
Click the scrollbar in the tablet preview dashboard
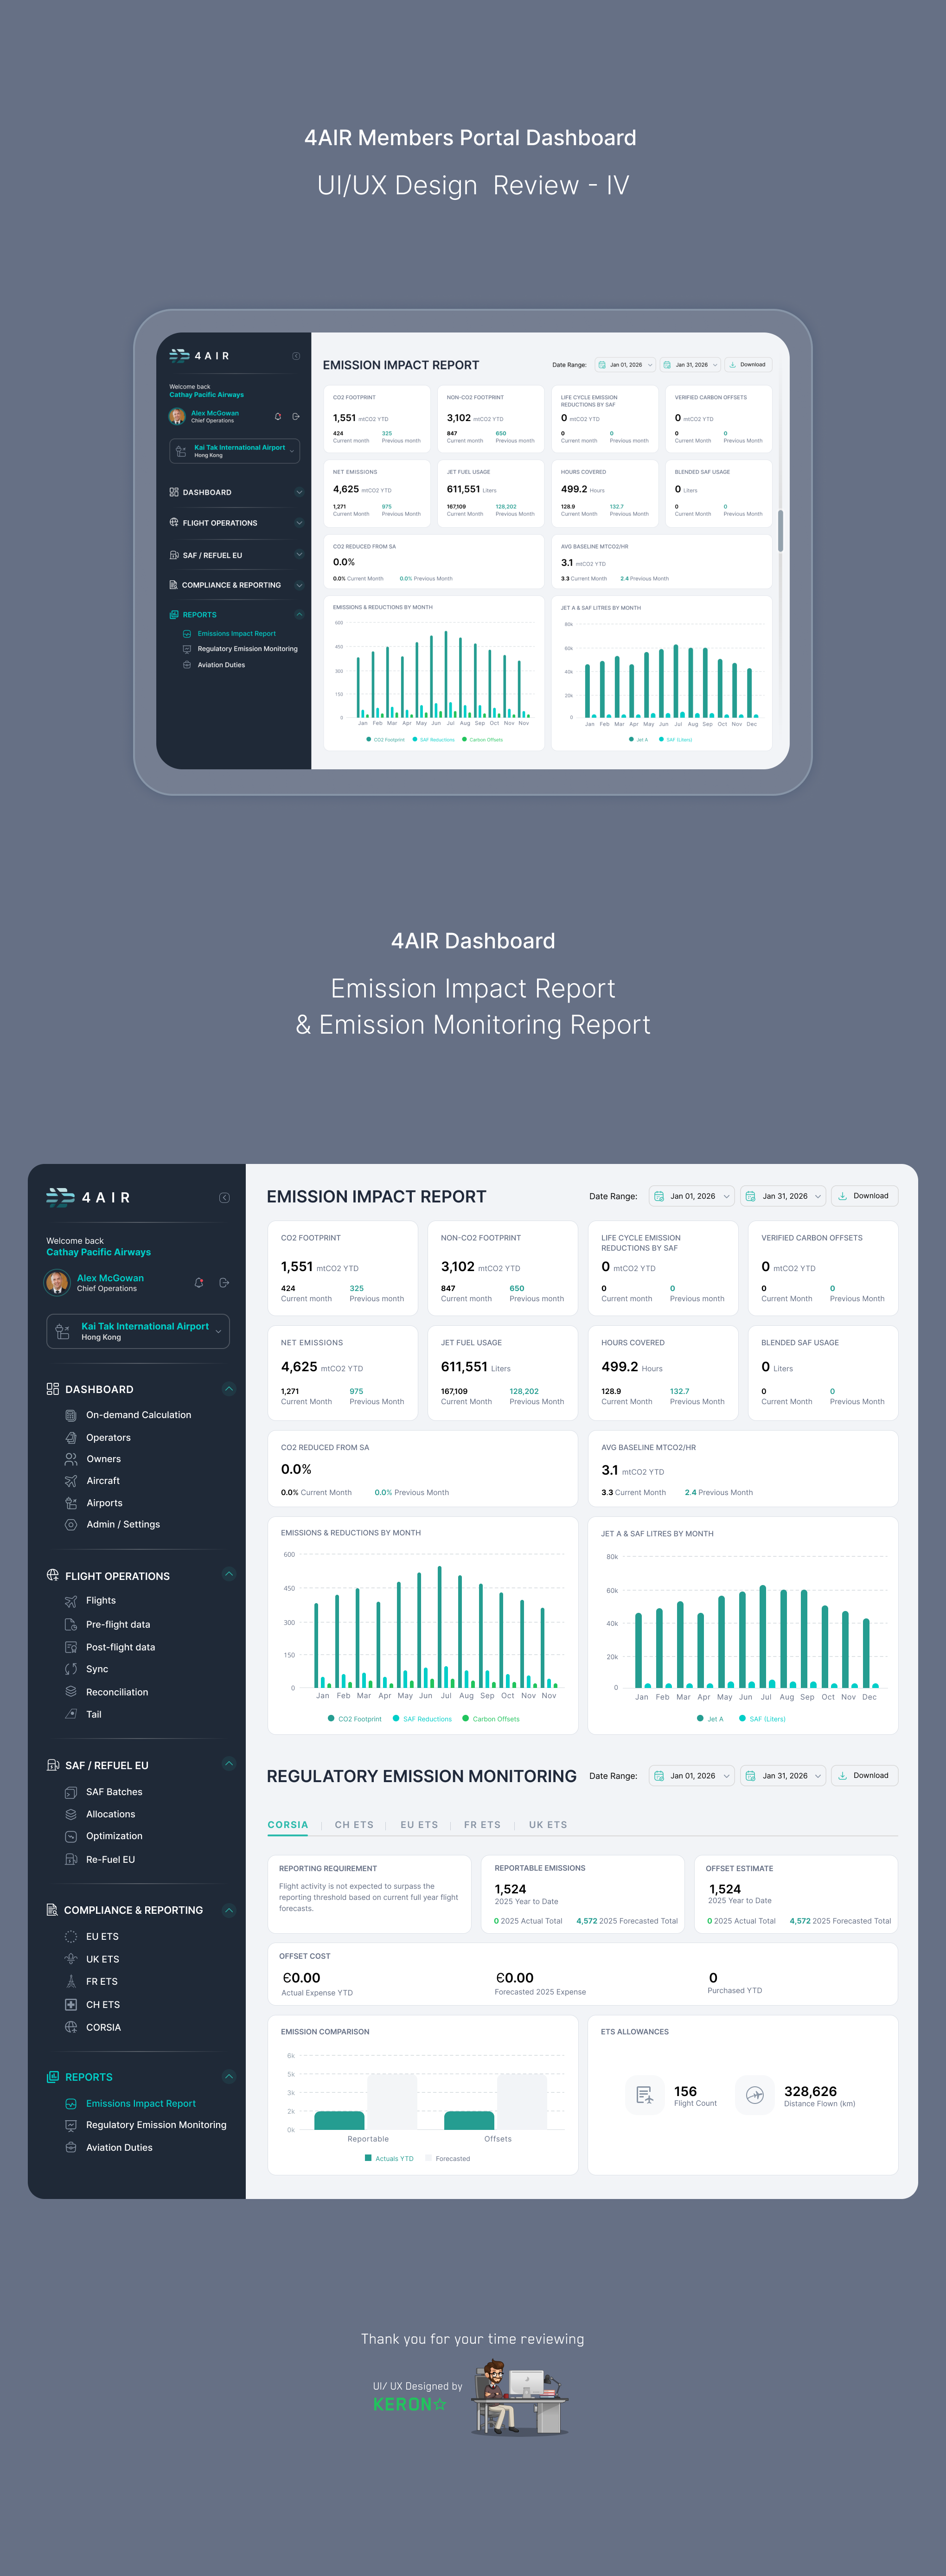780,530
